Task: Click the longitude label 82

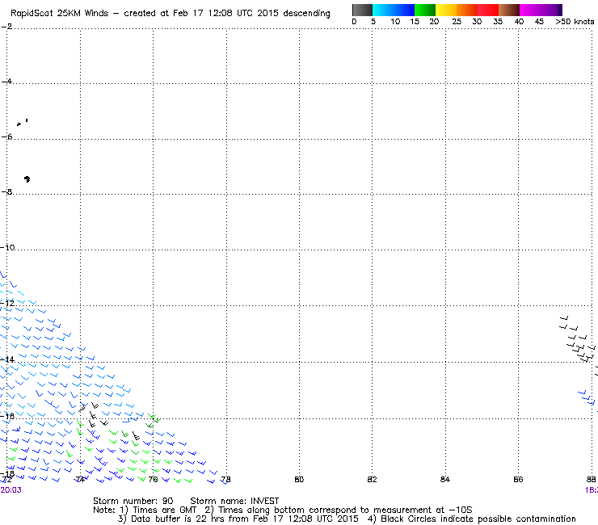Action: click(372, 479)
